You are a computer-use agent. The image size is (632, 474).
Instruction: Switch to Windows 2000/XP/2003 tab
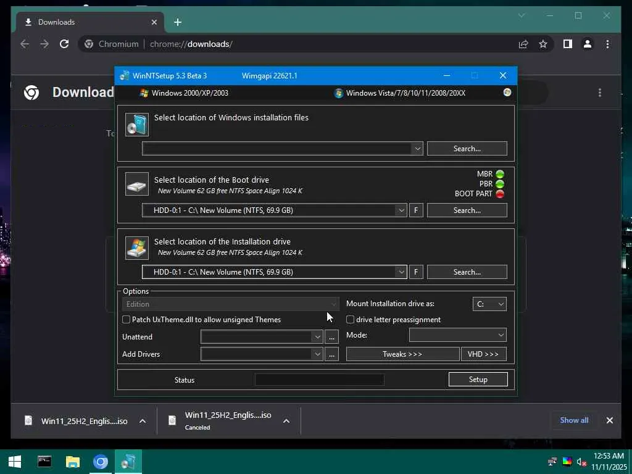point(184,93)
